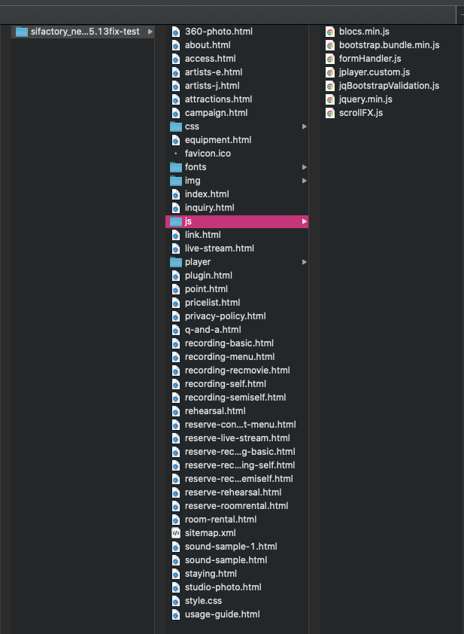Viewport: 464px width, 634px height.
Task: Click the link.html file icon
Action: [176, 235]
